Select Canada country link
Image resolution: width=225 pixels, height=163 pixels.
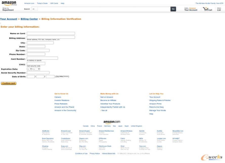tap(85, 126)
